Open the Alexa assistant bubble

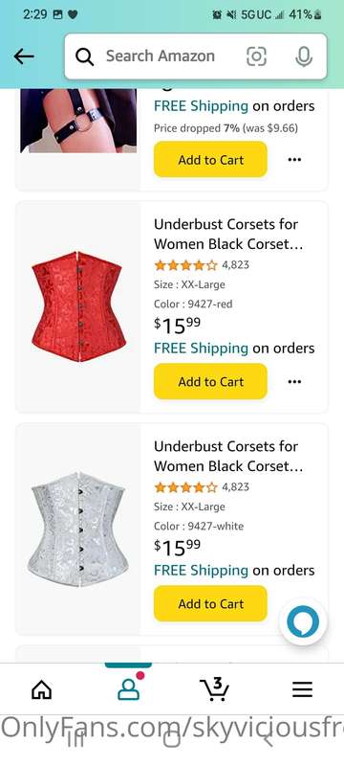pos(303,621)
